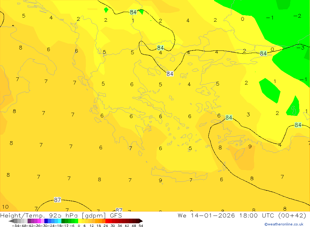Click the '-2' temperature value on the map
The image size is (310, 227).
tap(297, 16)
